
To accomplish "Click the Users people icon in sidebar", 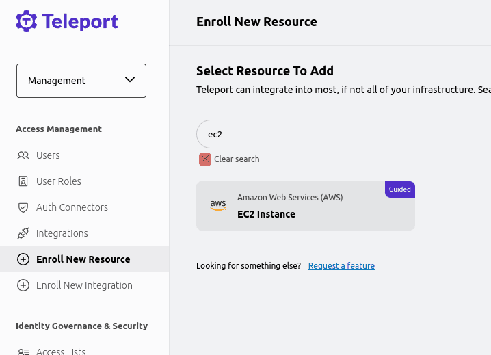I will [x=23, y=155].
